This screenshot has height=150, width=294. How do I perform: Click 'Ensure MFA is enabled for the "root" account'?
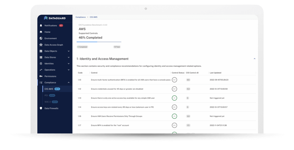point(110,125)
